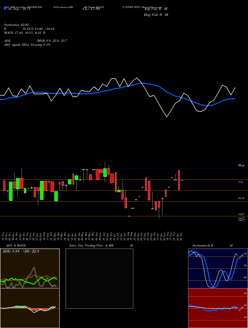This screenshot has width=248, height=328.
Task: Click the blue 12 Day SMA legend square
Action: point(5,8)
